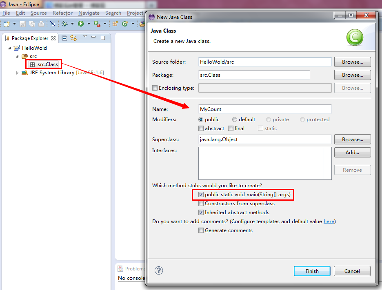Open the Edit menu
The height and width of the screenshot is (290, 382).
[x=20, y=13]
